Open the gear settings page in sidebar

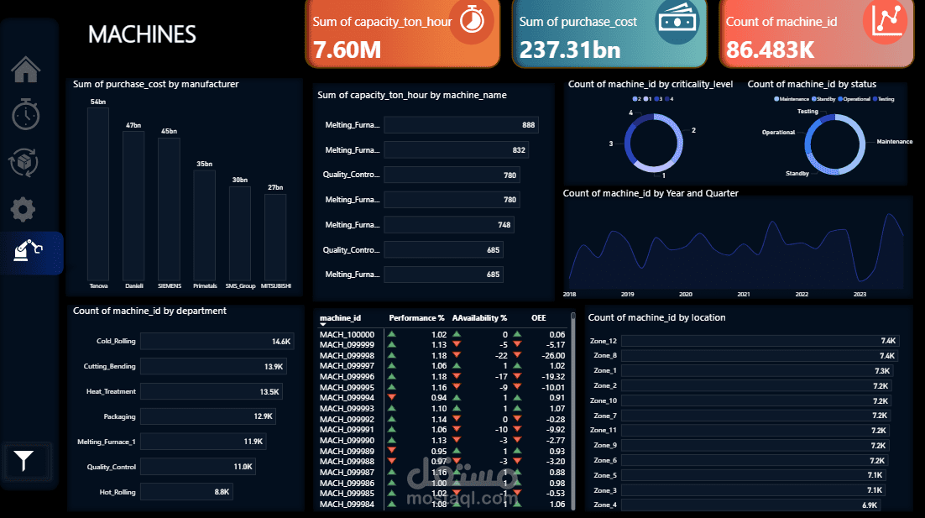(x=23, y=209)
